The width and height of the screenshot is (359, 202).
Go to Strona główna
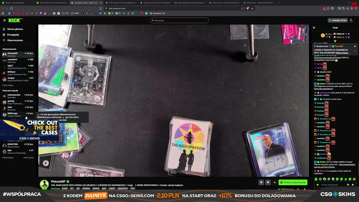(x=15, y=29)
